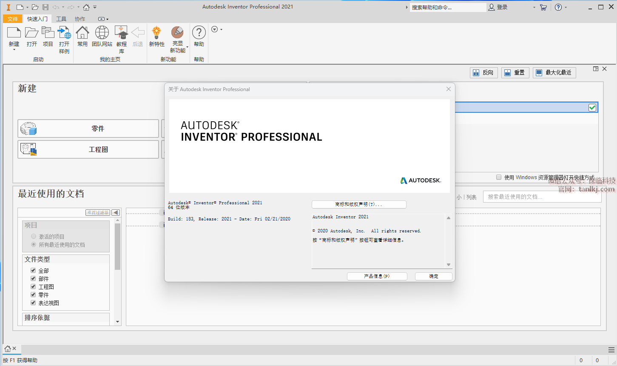Go to Home (常用) ribbon icon
This screenshot has height=366, width=617.
tap(82, 33)
